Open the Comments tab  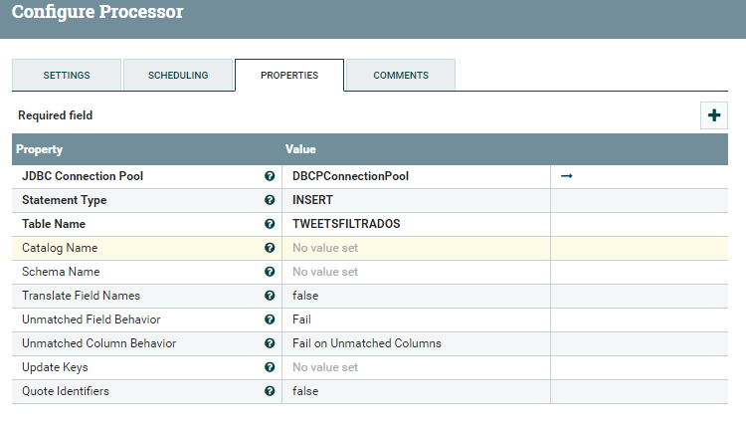pyautogui.click(x=401, y=76)
